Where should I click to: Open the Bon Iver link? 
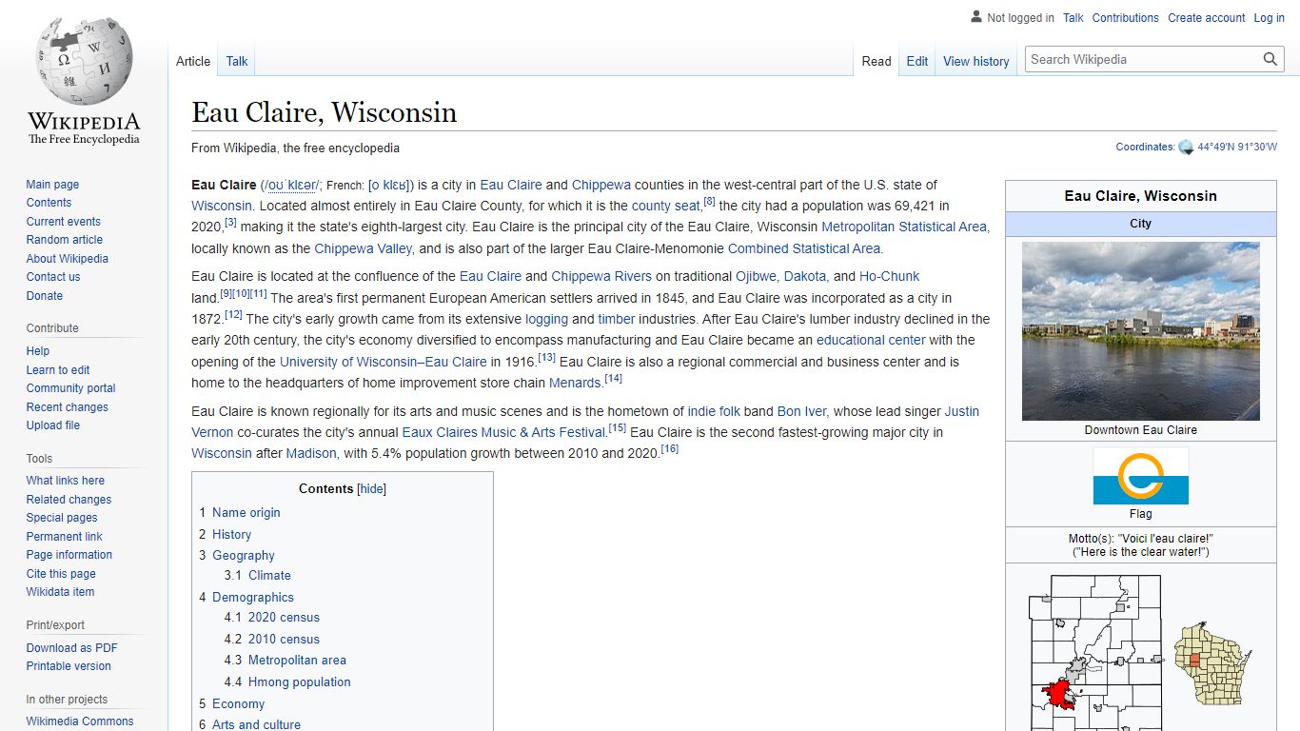click(801, 411)
